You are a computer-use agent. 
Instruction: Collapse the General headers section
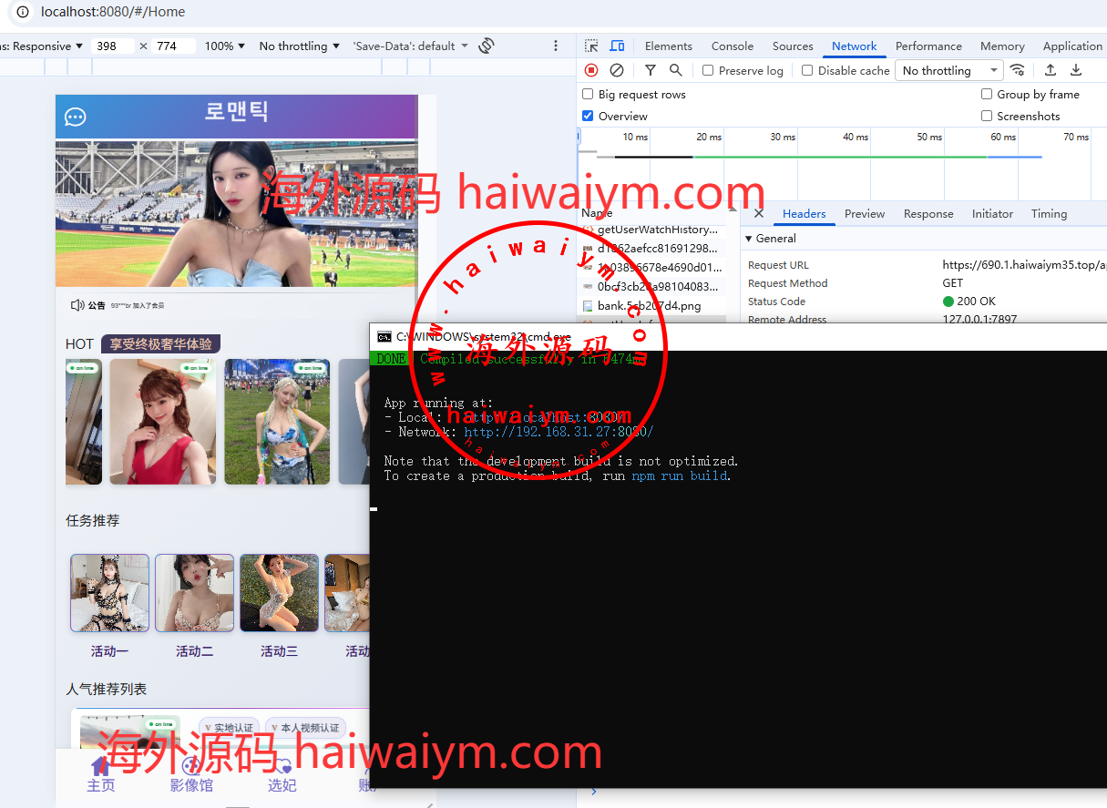pyautogui.click(x=749, y=239)
